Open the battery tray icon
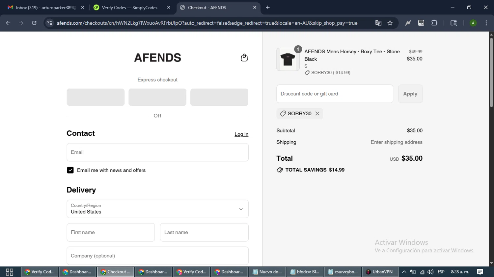494x277 pixels. [413, 272]
